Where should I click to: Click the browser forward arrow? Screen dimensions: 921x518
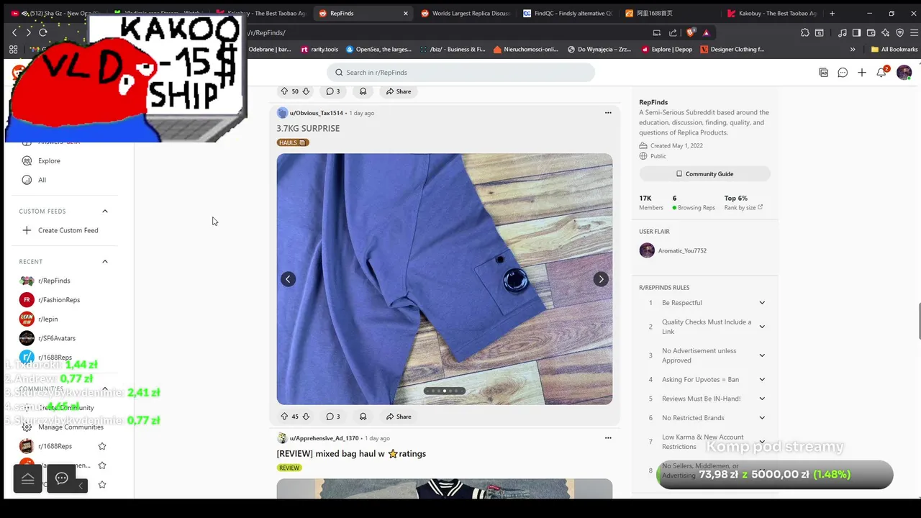pyautogui.click(x=28, y=32)
